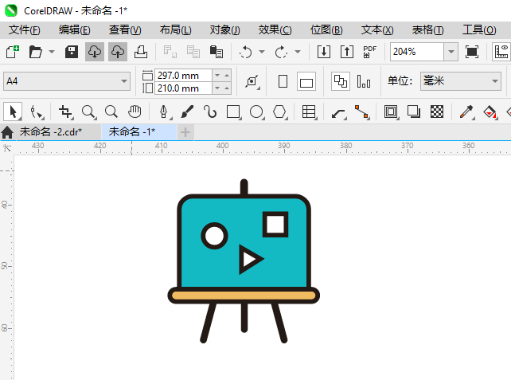The height and width of the screenshot is (380, 511).
Task: Select the Artistic media brush tool
Action: [187, 112]
